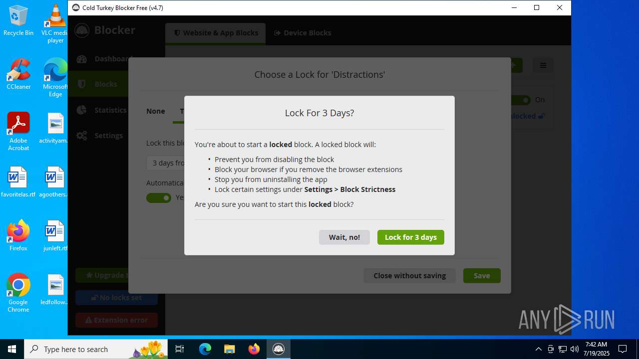Open CCleaner desktop icon

[x=18, y=74]
